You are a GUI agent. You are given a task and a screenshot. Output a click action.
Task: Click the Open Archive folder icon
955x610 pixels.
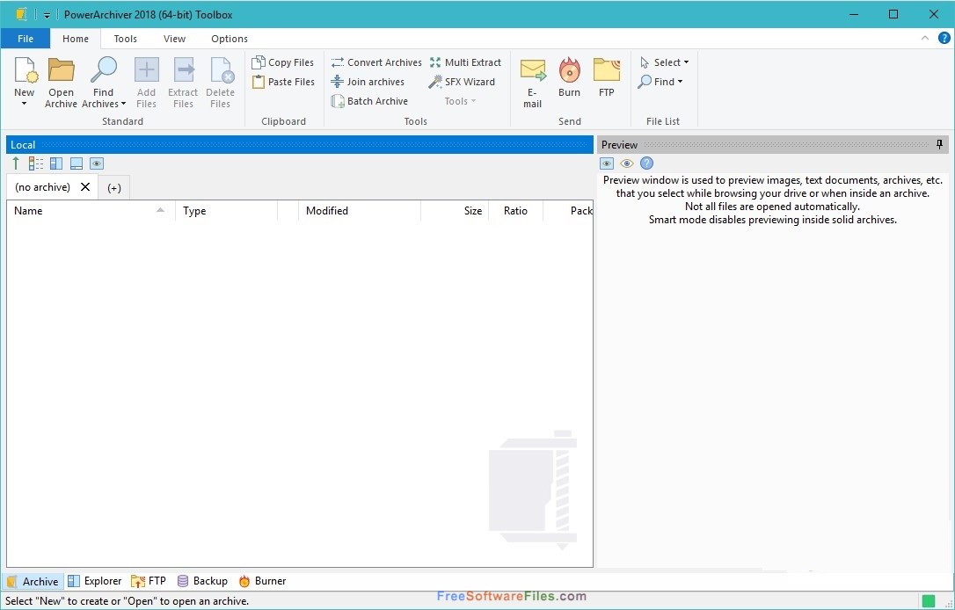(x=61, y=69)
